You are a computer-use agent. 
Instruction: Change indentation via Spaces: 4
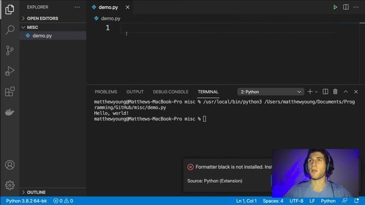(273, 201)
